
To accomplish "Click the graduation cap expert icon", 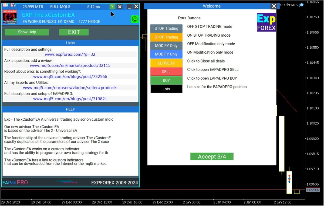I will click(302, 5).
